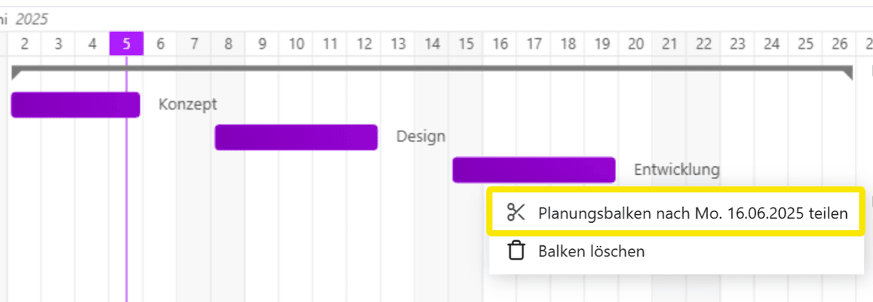Screen dimensions: 873x302
Task: Click the highlighted day 5 header
Action: tap(127, 44)
